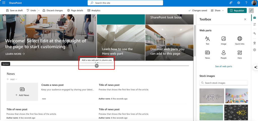Viewport: 258px width, 121px height.
Task: Open the Copilot sparkle floating button
Action: point(255,67)
